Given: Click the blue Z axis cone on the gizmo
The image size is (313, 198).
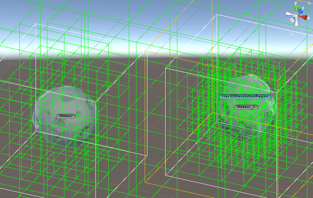Looking at the screenshot, I should (300, 11).
